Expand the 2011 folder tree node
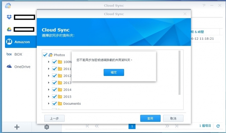The width and height of the screenshot is (226, 133). 49,69
